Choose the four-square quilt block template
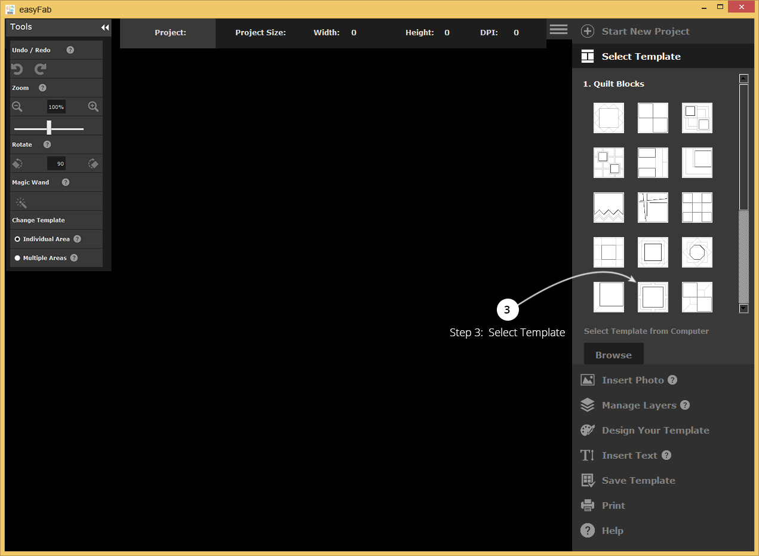 [653, 118]
